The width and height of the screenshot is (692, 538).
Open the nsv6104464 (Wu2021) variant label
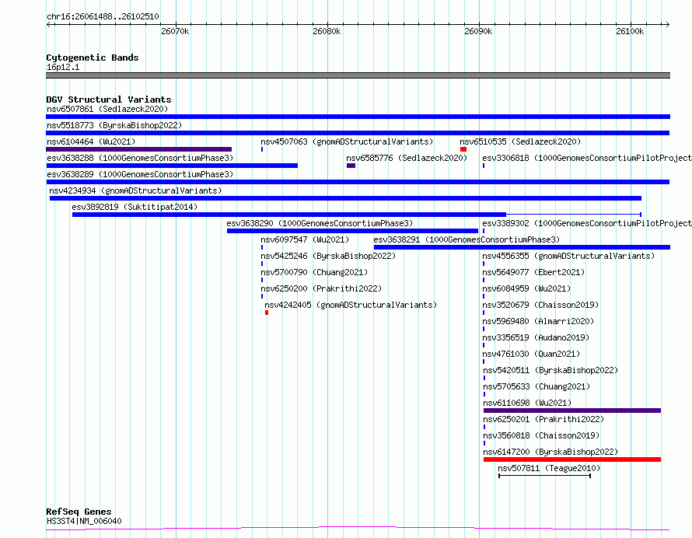[x=91, y=141]
